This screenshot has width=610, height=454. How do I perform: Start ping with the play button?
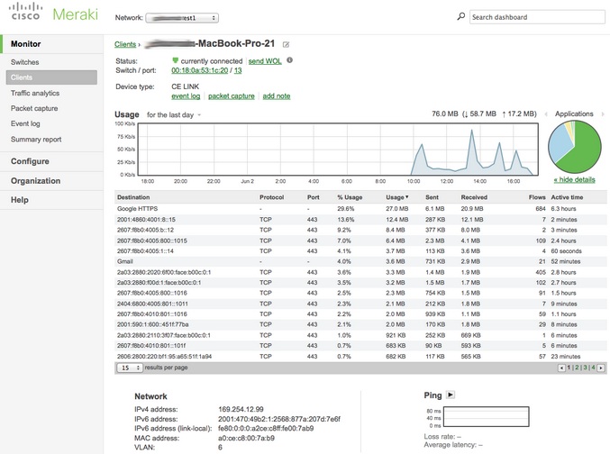click(x=451, y=395)
